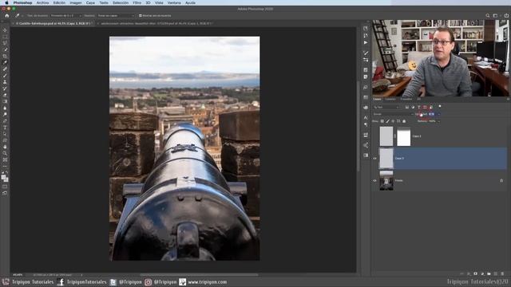
Task: Select the Capa 1 layer mask thumbnail
Action: point(404,136)
